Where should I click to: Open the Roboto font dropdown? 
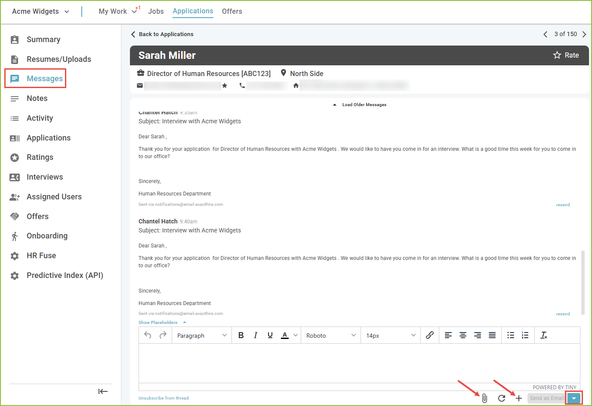(331, 336)
